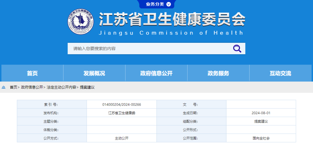Click the 发布机构 label cell
The width and height of the screenshot is (313, 144).
pos(52,113)
